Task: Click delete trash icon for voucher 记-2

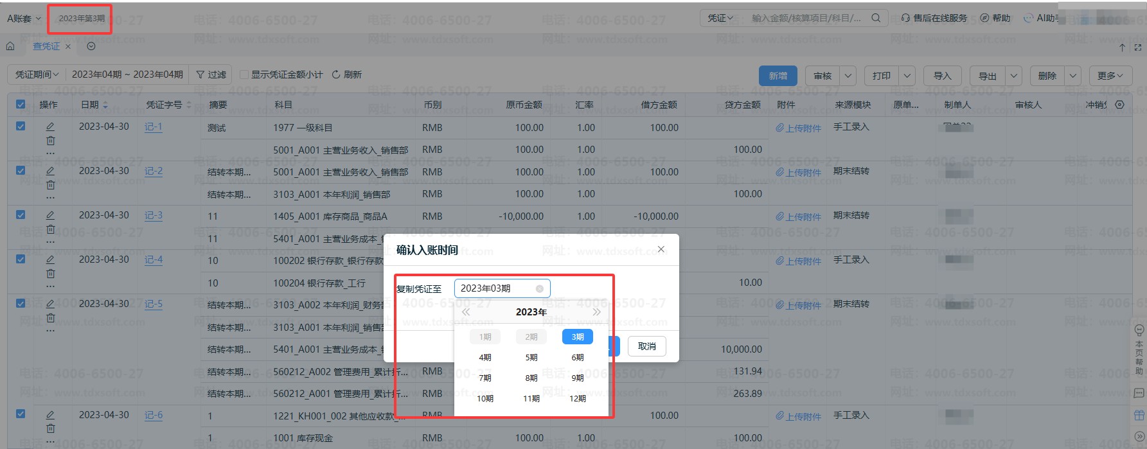Action: pos(50,185)
